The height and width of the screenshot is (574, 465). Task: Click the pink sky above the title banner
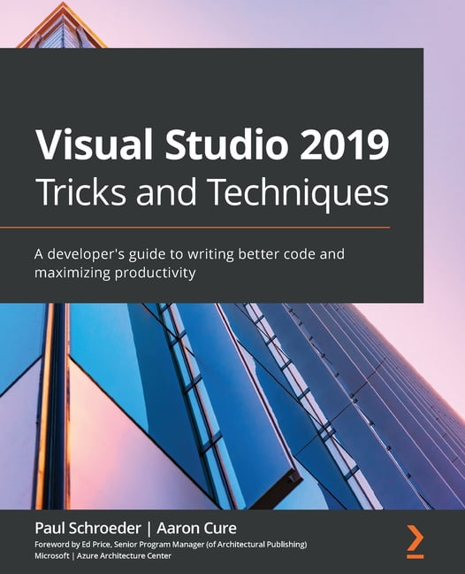tap(255, 24)
